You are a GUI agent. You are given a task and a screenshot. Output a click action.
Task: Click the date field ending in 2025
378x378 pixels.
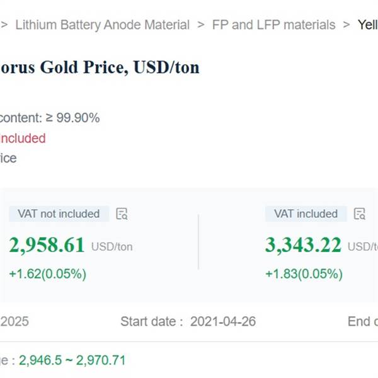(14, 321)
